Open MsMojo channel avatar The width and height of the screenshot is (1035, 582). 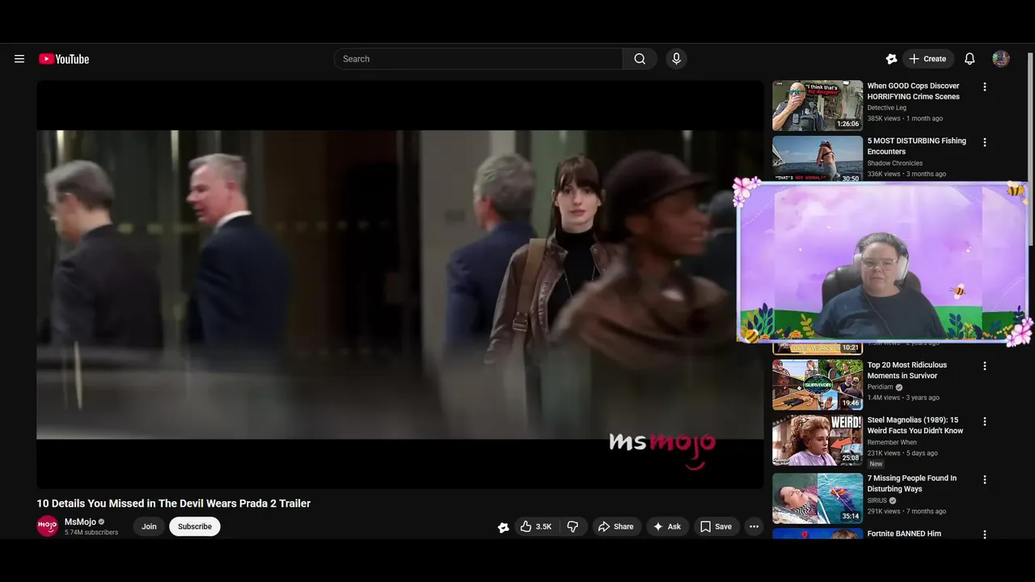48,526
